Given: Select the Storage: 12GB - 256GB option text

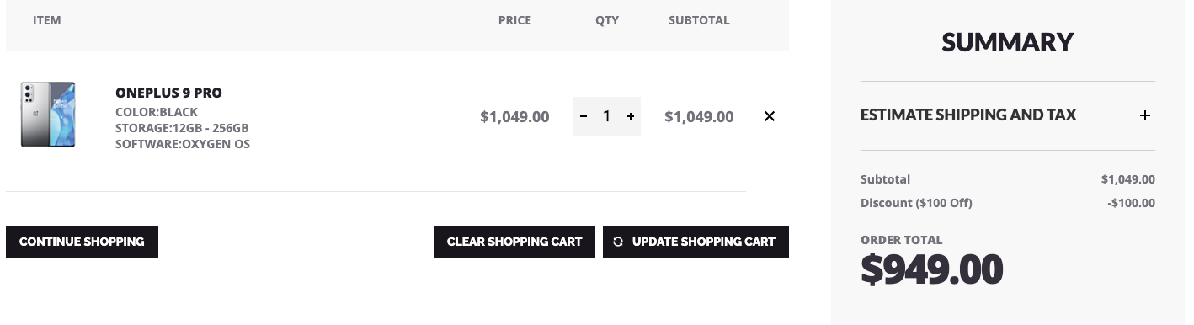Looking at the screenshot, I should (x=182, y=128).
